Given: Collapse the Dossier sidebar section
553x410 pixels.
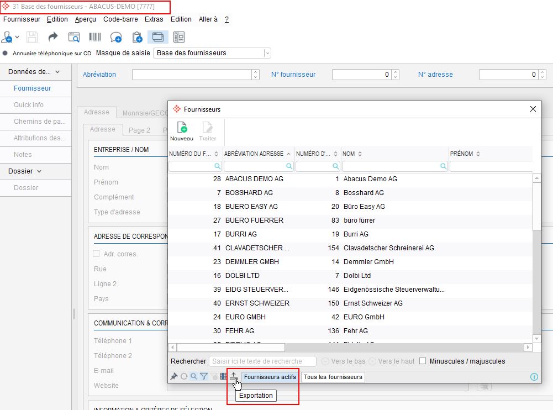Looking at the screenshot, I should click(x=39, y=171).
